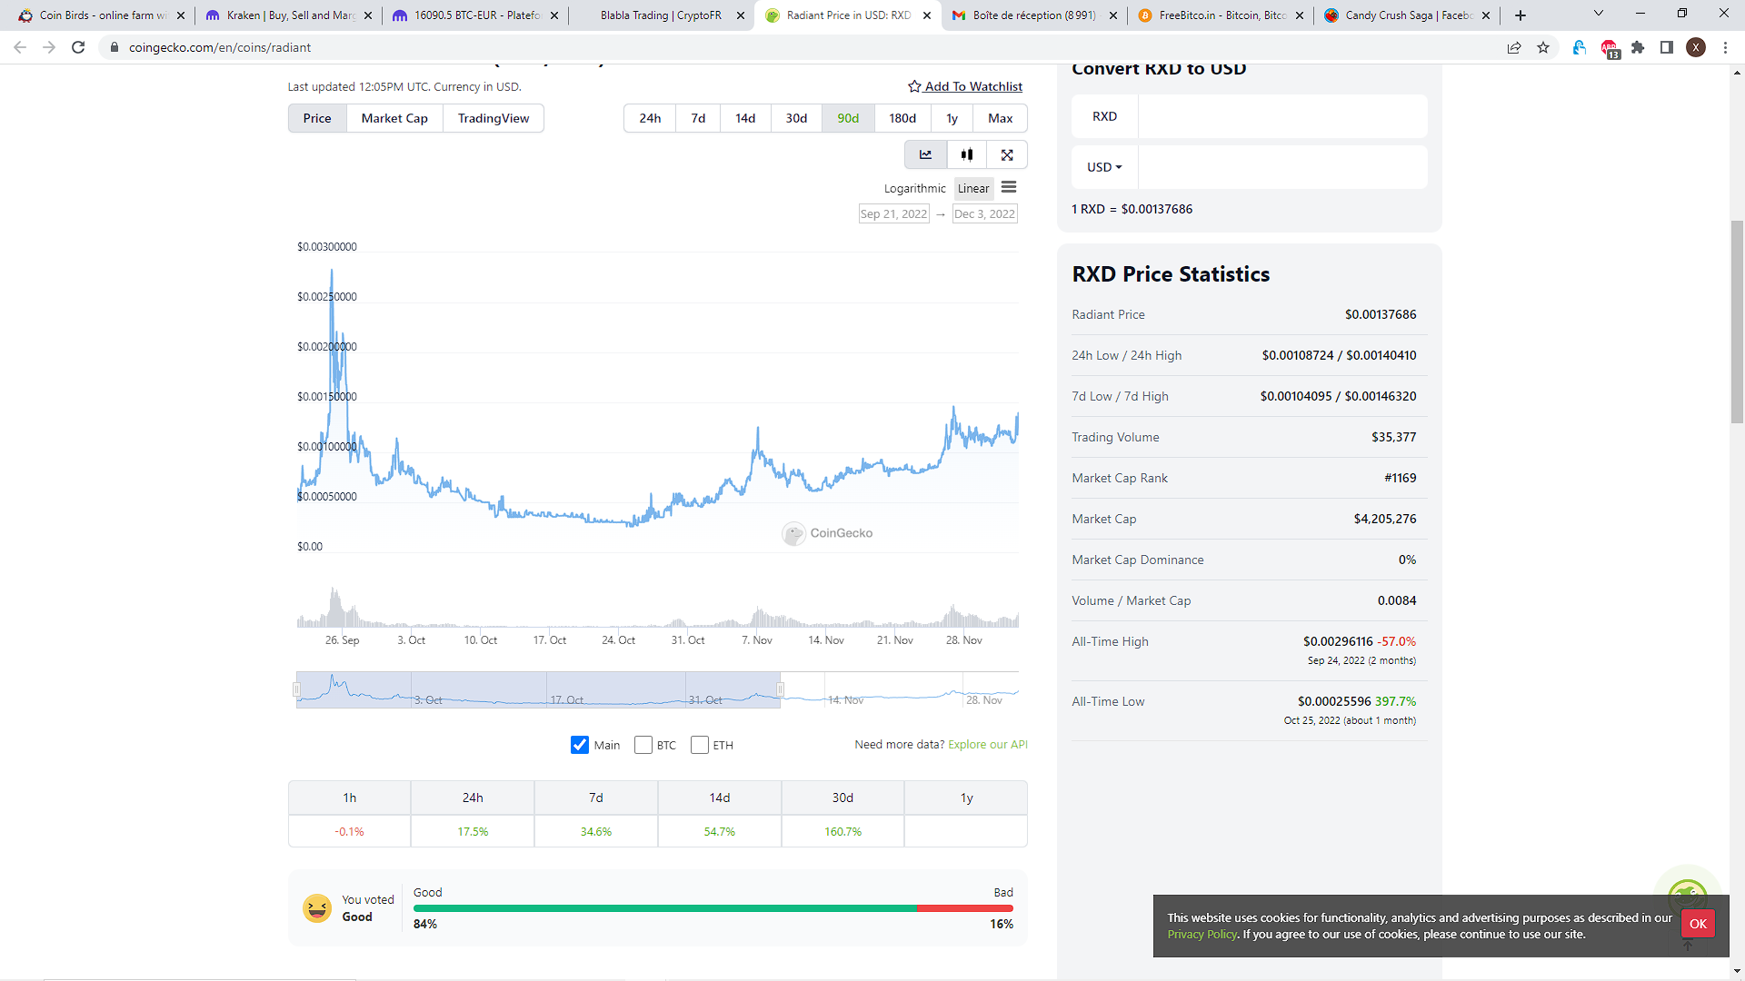
Task: Open the browser tab search chevron
Action: pos(1598,14)
